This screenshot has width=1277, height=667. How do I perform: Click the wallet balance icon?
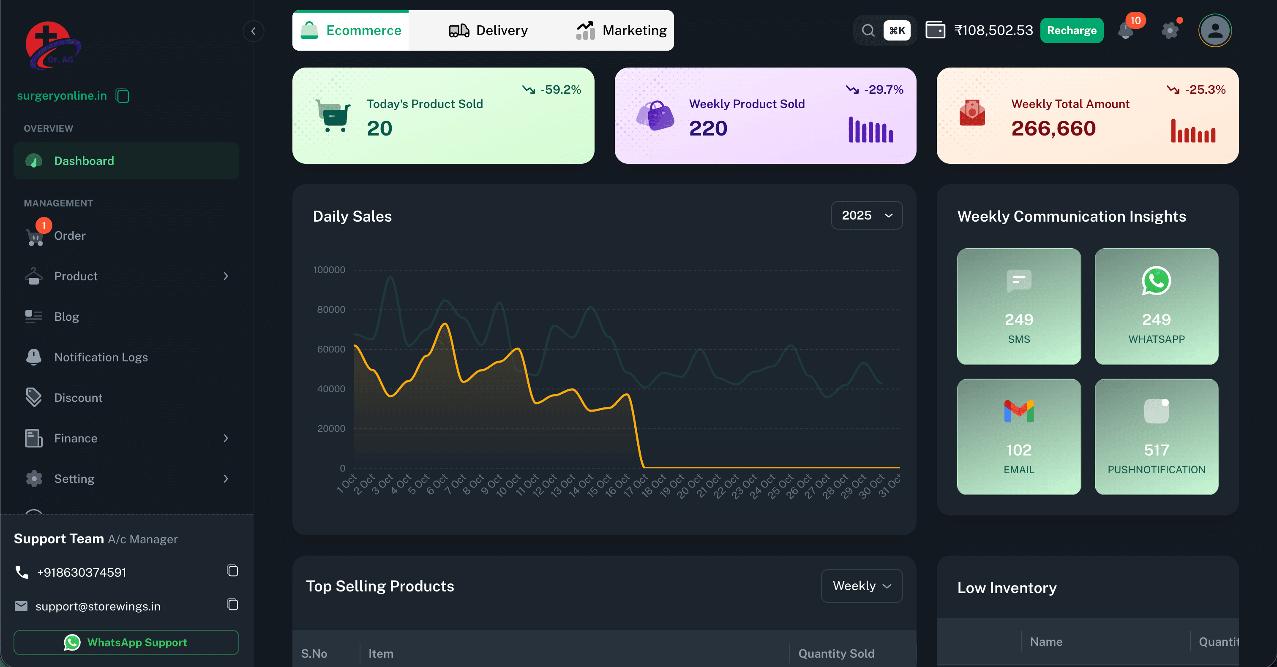pos(935,30)
